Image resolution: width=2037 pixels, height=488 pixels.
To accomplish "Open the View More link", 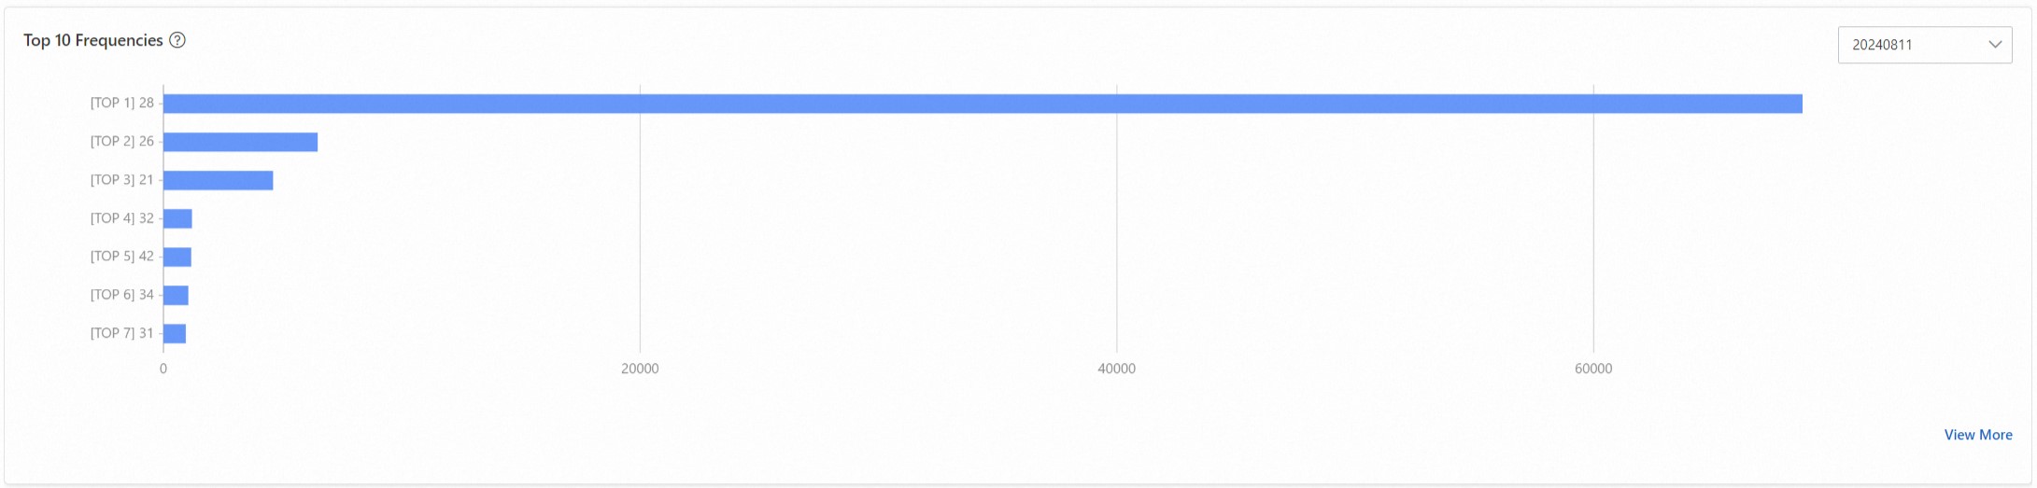I will [1978, 435].
